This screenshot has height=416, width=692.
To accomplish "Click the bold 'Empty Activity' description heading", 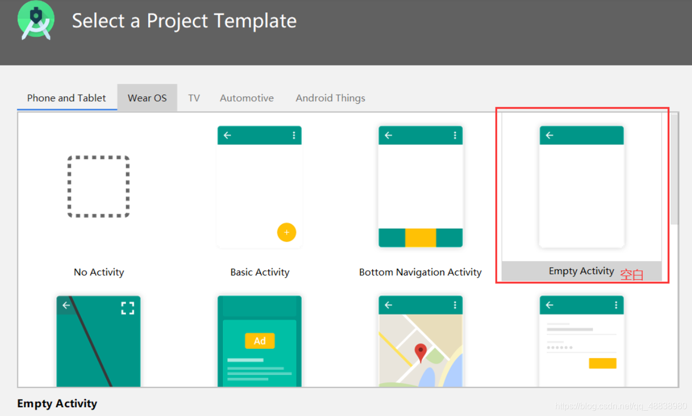I will coord(57,404).
